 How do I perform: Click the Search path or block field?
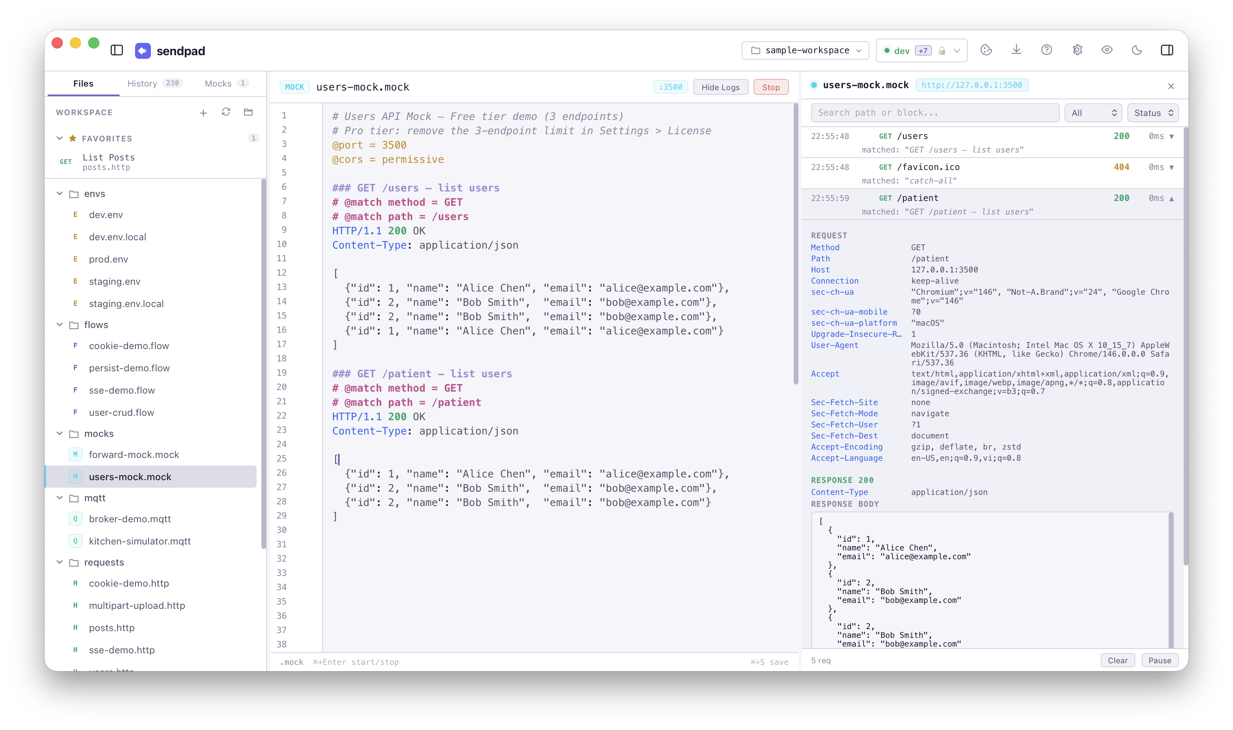(x=934, y=113)
